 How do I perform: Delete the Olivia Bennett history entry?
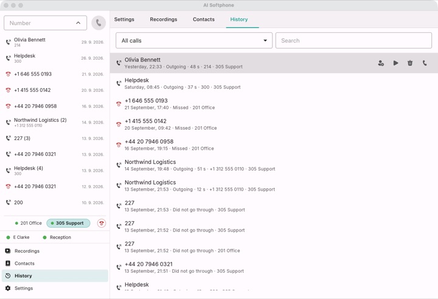(x=410, y=63)
